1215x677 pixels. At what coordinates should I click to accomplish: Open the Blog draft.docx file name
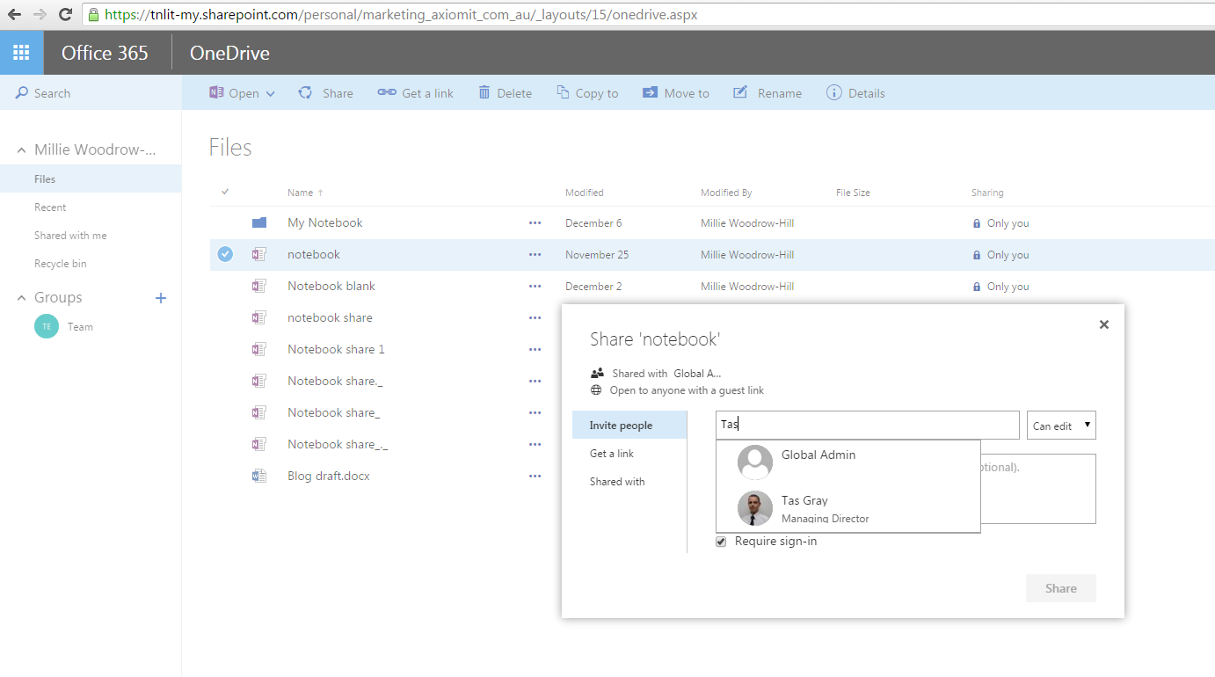[329, 476]
